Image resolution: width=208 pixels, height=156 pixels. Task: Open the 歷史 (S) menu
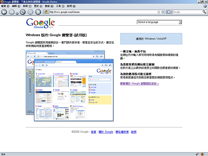pos(38,6)
